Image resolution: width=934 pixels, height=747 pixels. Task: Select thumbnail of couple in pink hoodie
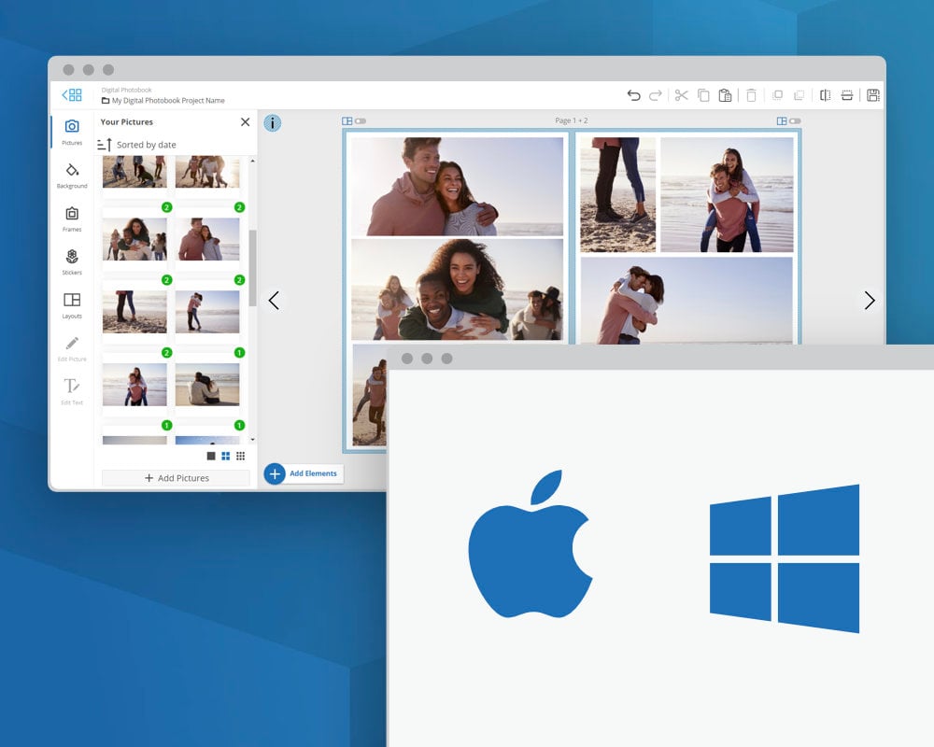tap(207, 239)
